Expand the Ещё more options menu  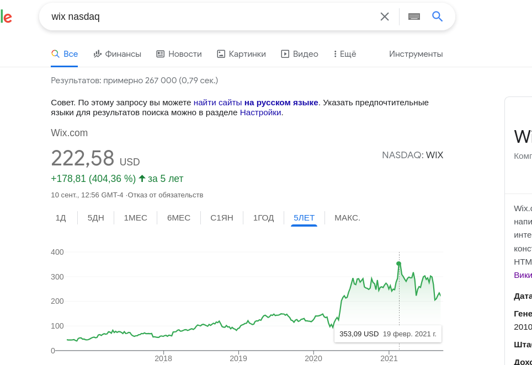tap(345, 54)
